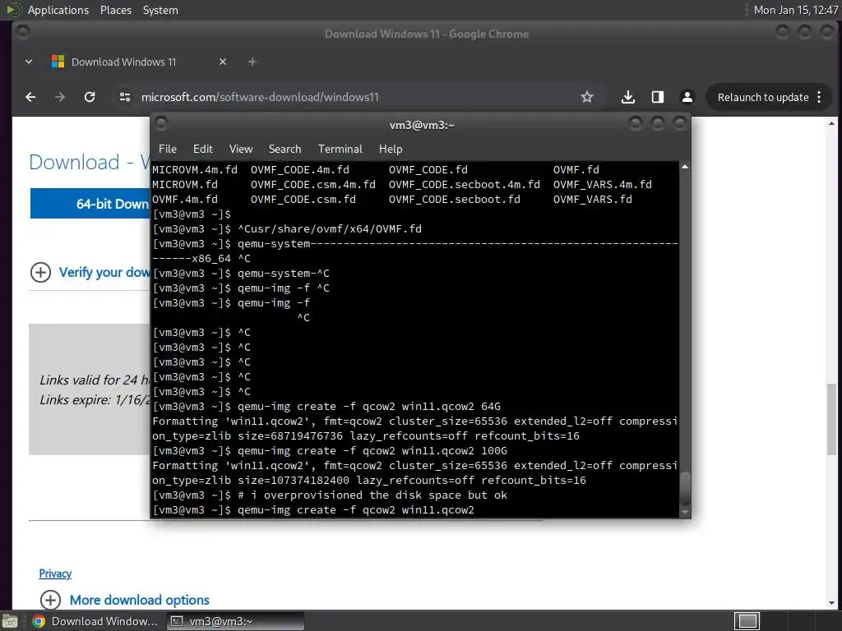Open terminal Search menu
842x631 pixels.
[x=285, y=150]
